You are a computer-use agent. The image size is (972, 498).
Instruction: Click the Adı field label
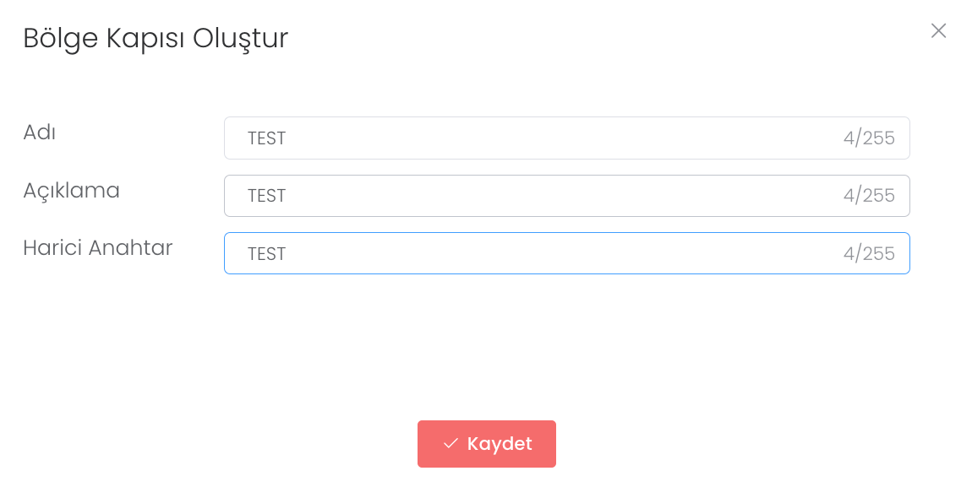point(39,133)
